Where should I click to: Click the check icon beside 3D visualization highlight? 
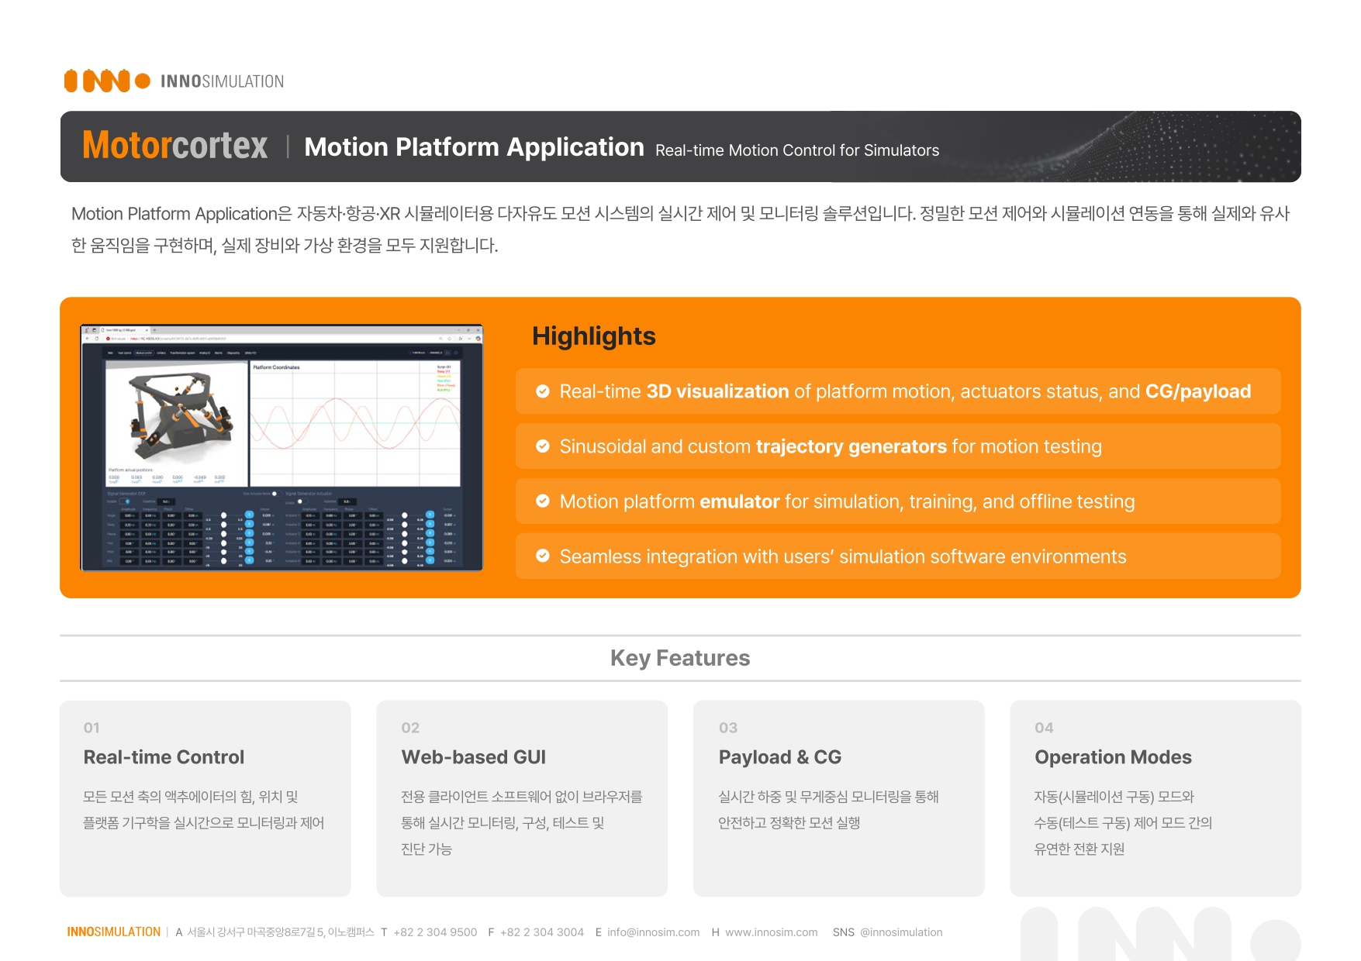543,391
